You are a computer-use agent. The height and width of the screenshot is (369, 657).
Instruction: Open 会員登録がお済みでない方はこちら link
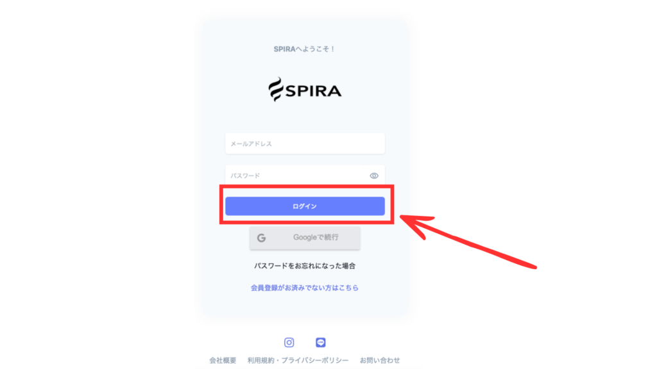(305, 288)
